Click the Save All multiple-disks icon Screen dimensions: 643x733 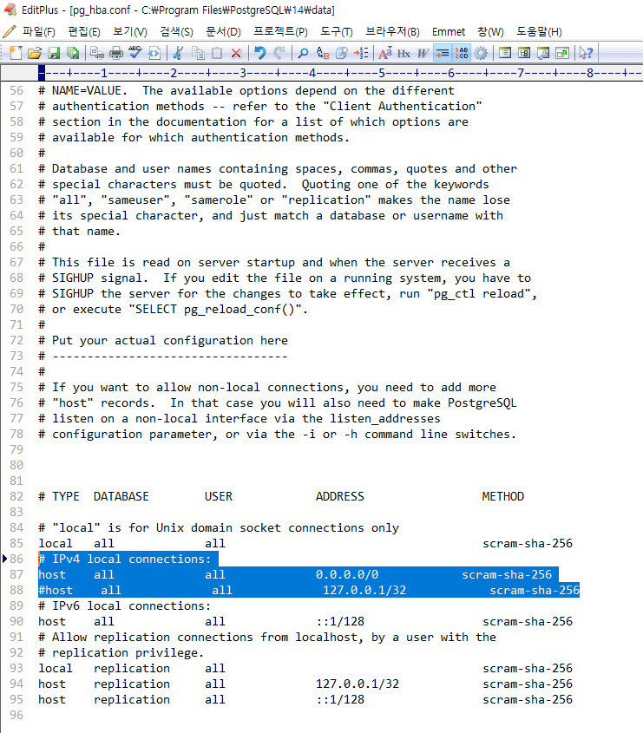coord(73,53)
